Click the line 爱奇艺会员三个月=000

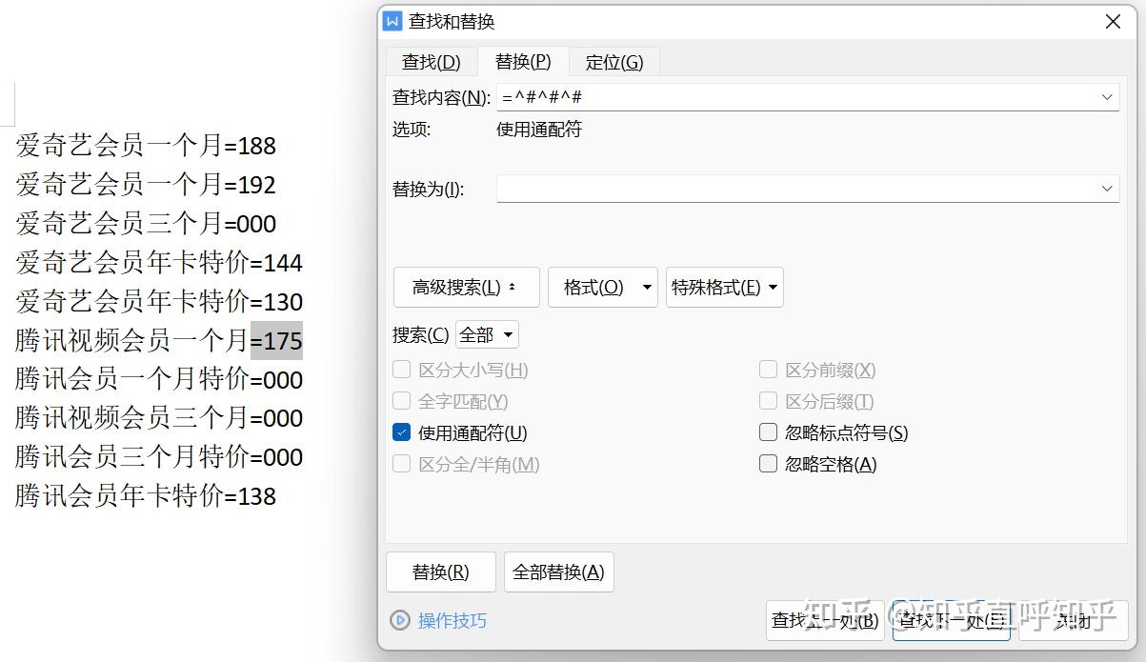146,224
